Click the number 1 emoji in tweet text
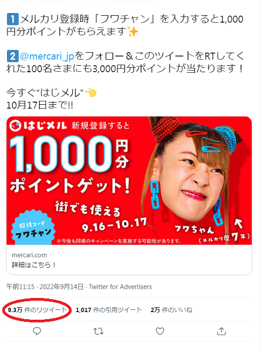The image size is (260, 349). [x=12, y=19]
